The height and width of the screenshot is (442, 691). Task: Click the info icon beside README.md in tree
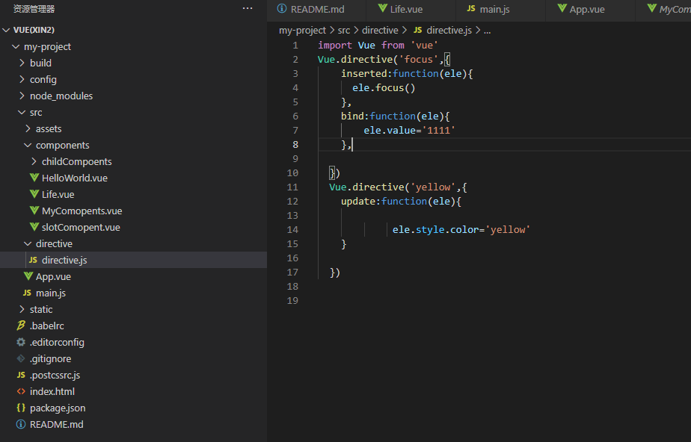click(21, 424)
